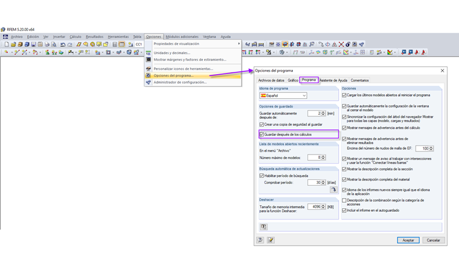Open the Archivo menu

17,37
